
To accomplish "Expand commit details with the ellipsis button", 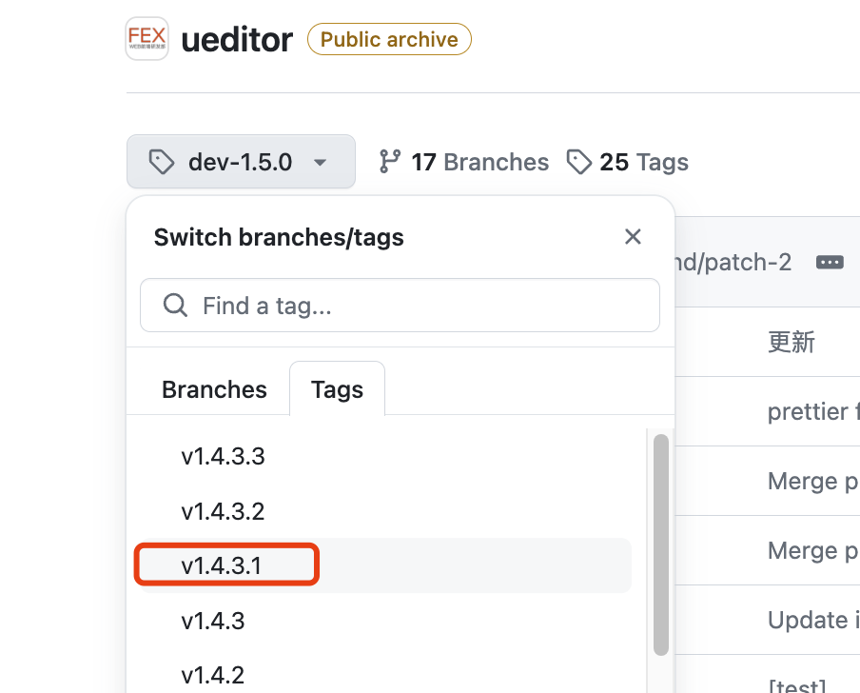I will pyautogui.click(x=830, y=262).
